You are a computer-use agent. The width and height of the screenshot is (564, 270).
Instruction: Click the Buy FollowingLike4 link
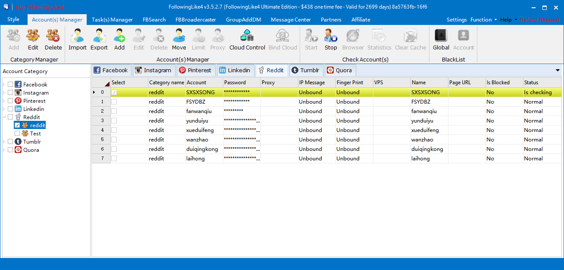pyautogui.click(x=39, y=7)
